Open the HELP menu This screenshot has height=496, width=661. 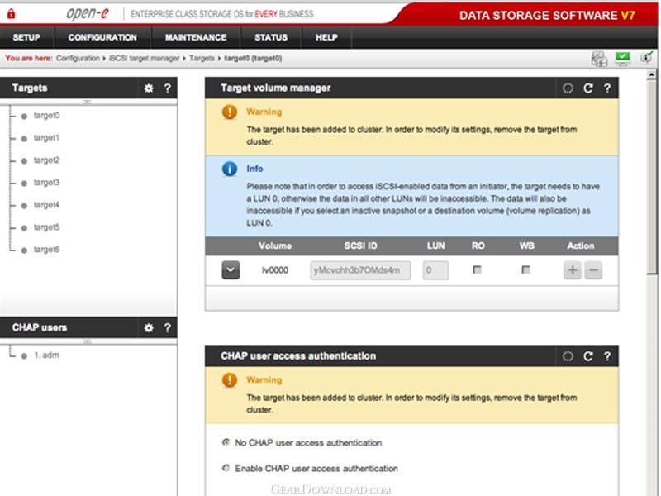[x=326, y=37]
